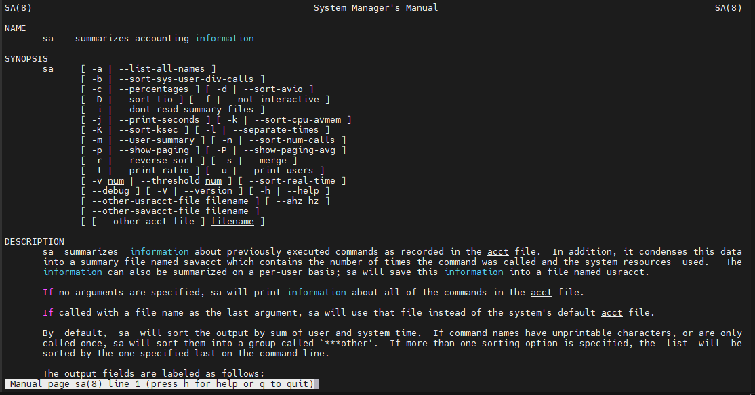The height and width of the screenshot is (395, 755).
Task: Click the --separate-times option
Action: [276, 130]
